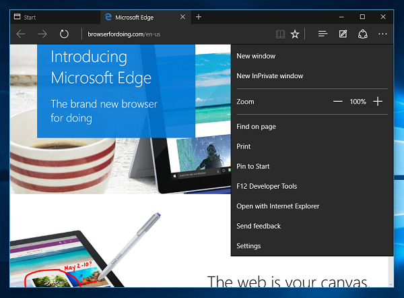
Task: Close the Edge window
Action: coord(383,17)
